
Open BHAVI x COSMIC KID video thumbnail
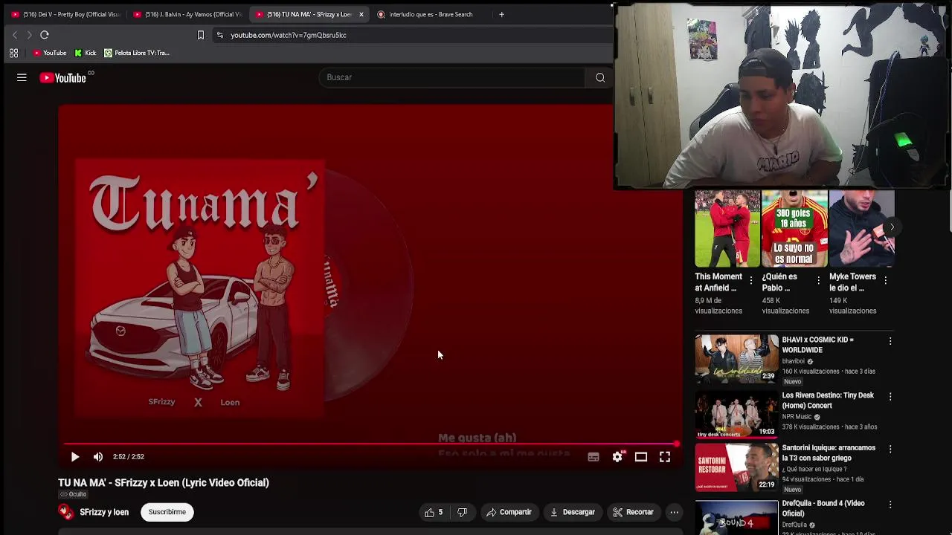tap(736, 358)
